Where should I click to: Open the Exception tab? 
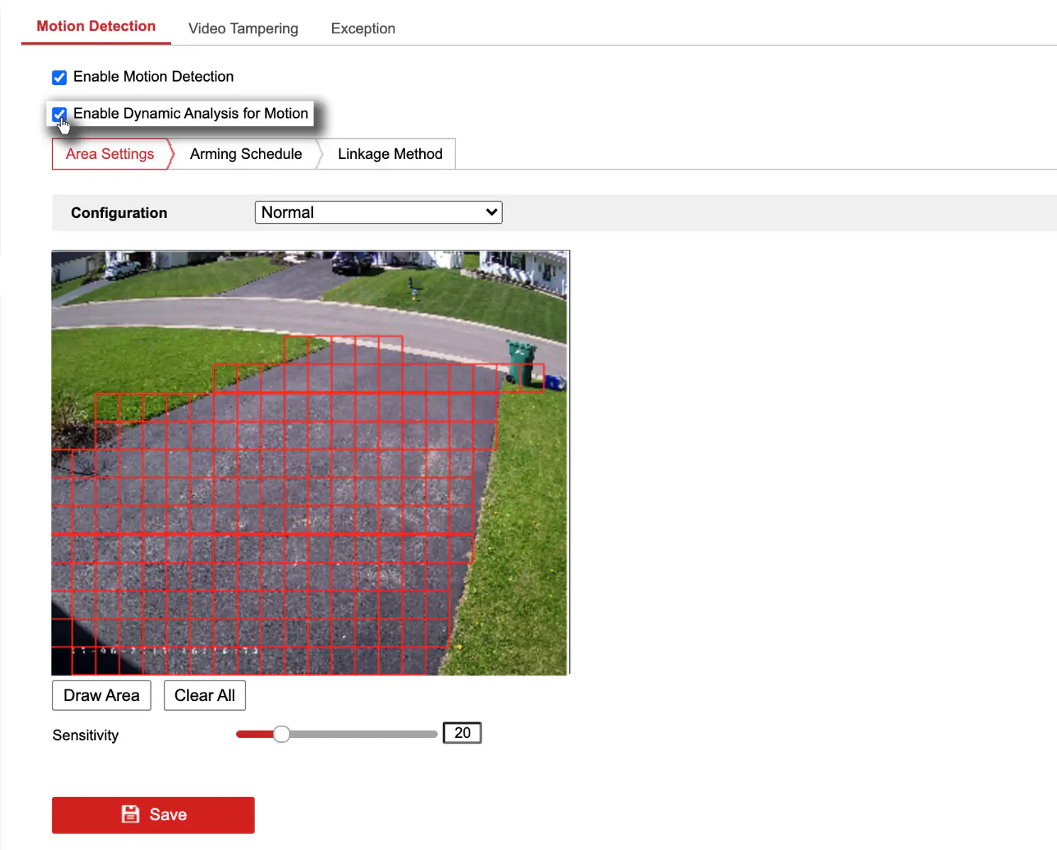click(363, 28)
